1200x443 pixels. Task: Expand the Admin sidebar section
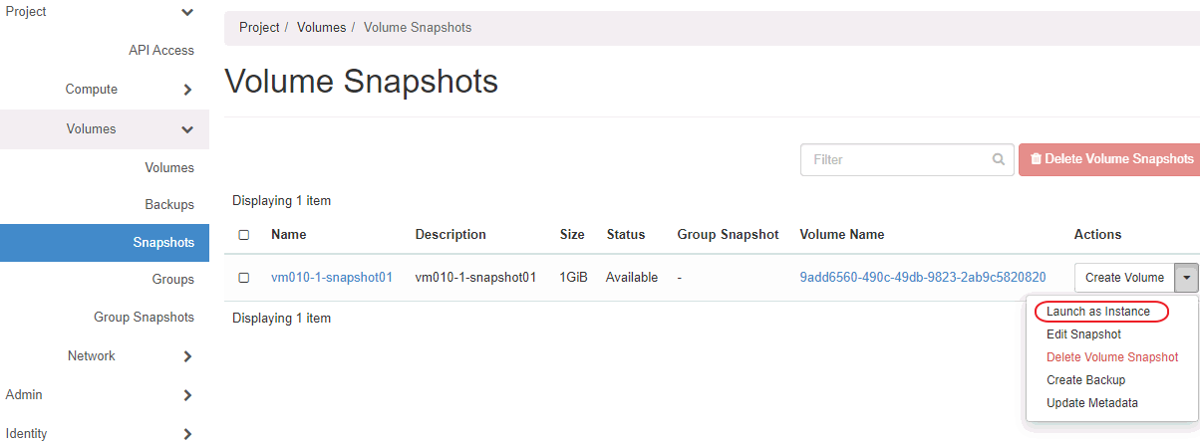(x=187, y=395)
